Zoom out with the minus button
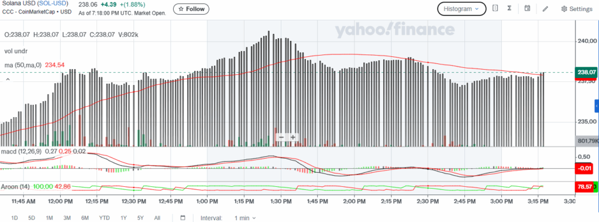The height and width of the screenshot is (222, 599). pyautogui.click(x=281, y=137)
